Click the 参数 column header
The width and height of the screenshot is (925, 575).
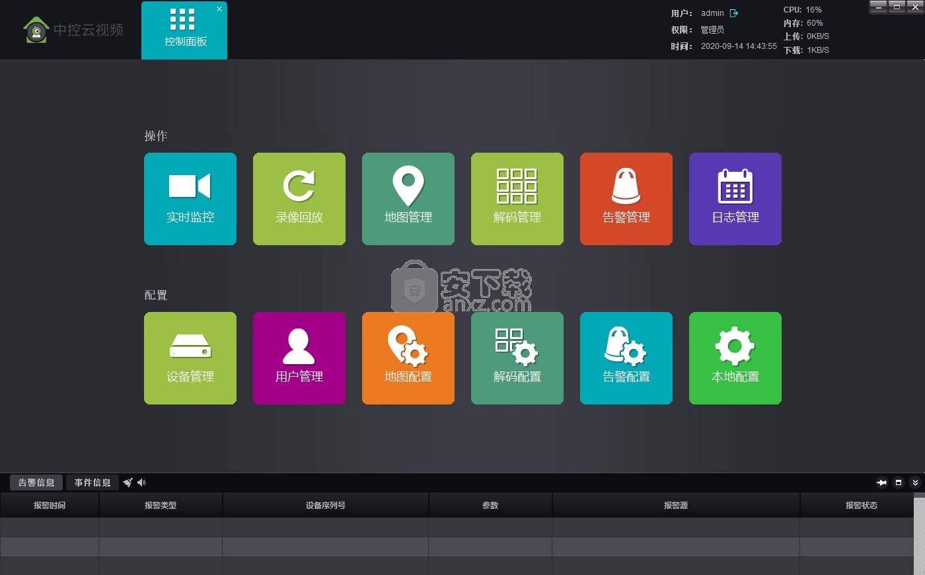[490, 505]
